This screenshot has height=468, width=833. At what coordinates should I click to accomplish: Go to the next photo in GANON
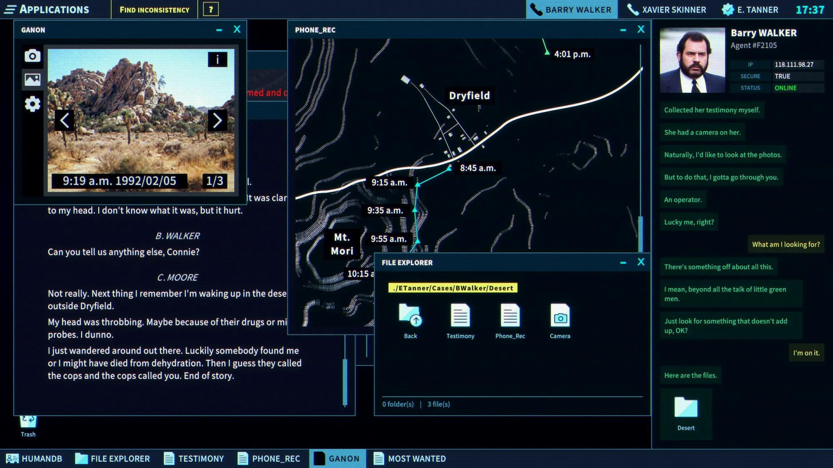pos(217,121)
